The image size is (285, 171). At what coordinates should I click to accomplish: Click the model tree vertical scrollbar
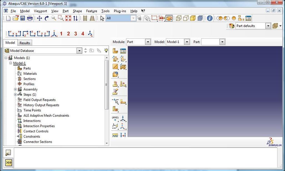(x=107, y=84)
